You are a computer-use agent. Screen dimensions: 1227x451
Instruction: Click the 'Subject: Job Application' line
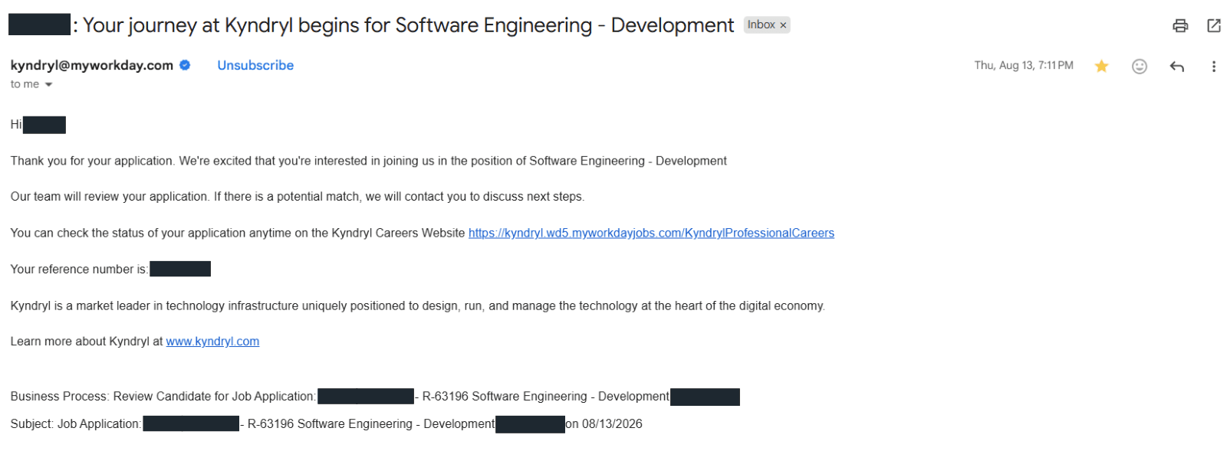pos(326,424)
